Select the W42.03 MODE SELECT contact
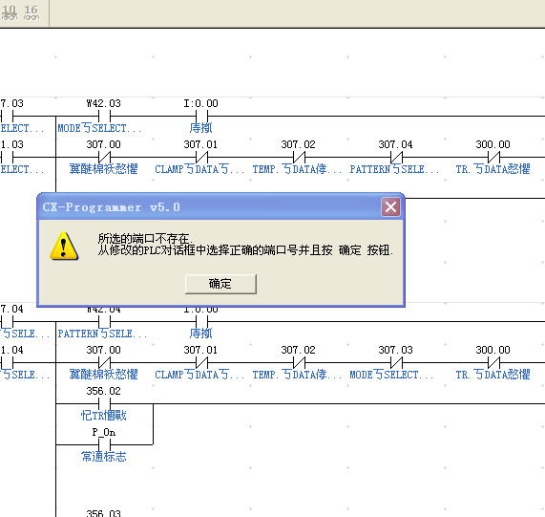The width and height of the screenshot is (545, 517). (x=104, y=116)
